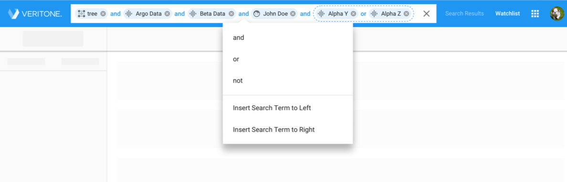
Task: Click the waveform icon on Argo Data pill
Action: click(129, 14)
